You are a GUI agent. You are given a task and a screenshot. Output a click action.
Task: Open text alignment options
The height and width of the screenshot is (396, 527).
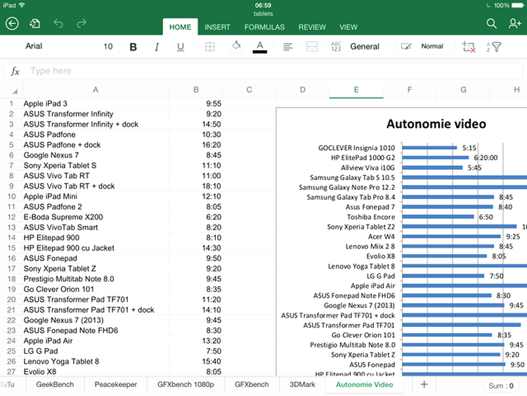[x=287, y=46]
